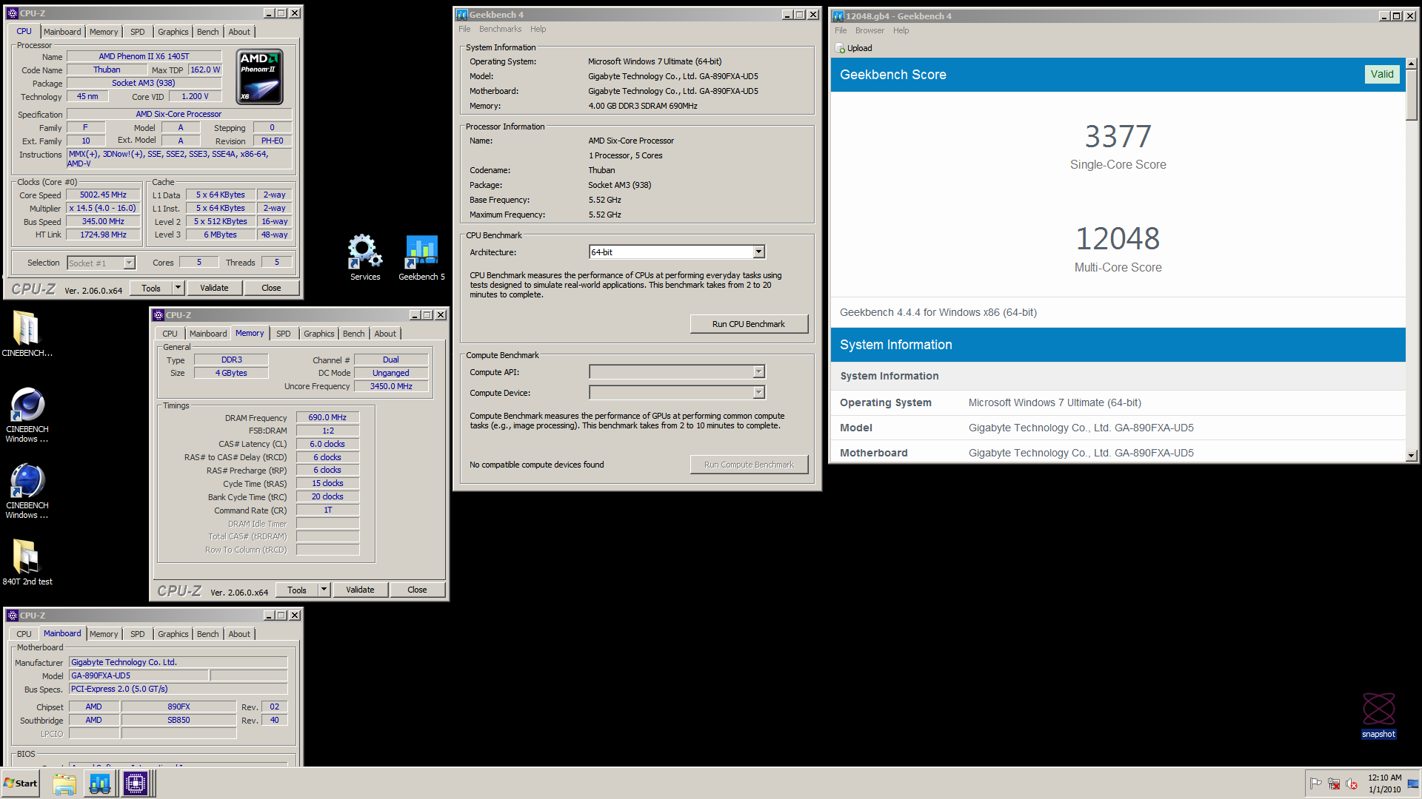
Task: Click the Chipset 890FX value
Action: [178, 707]
